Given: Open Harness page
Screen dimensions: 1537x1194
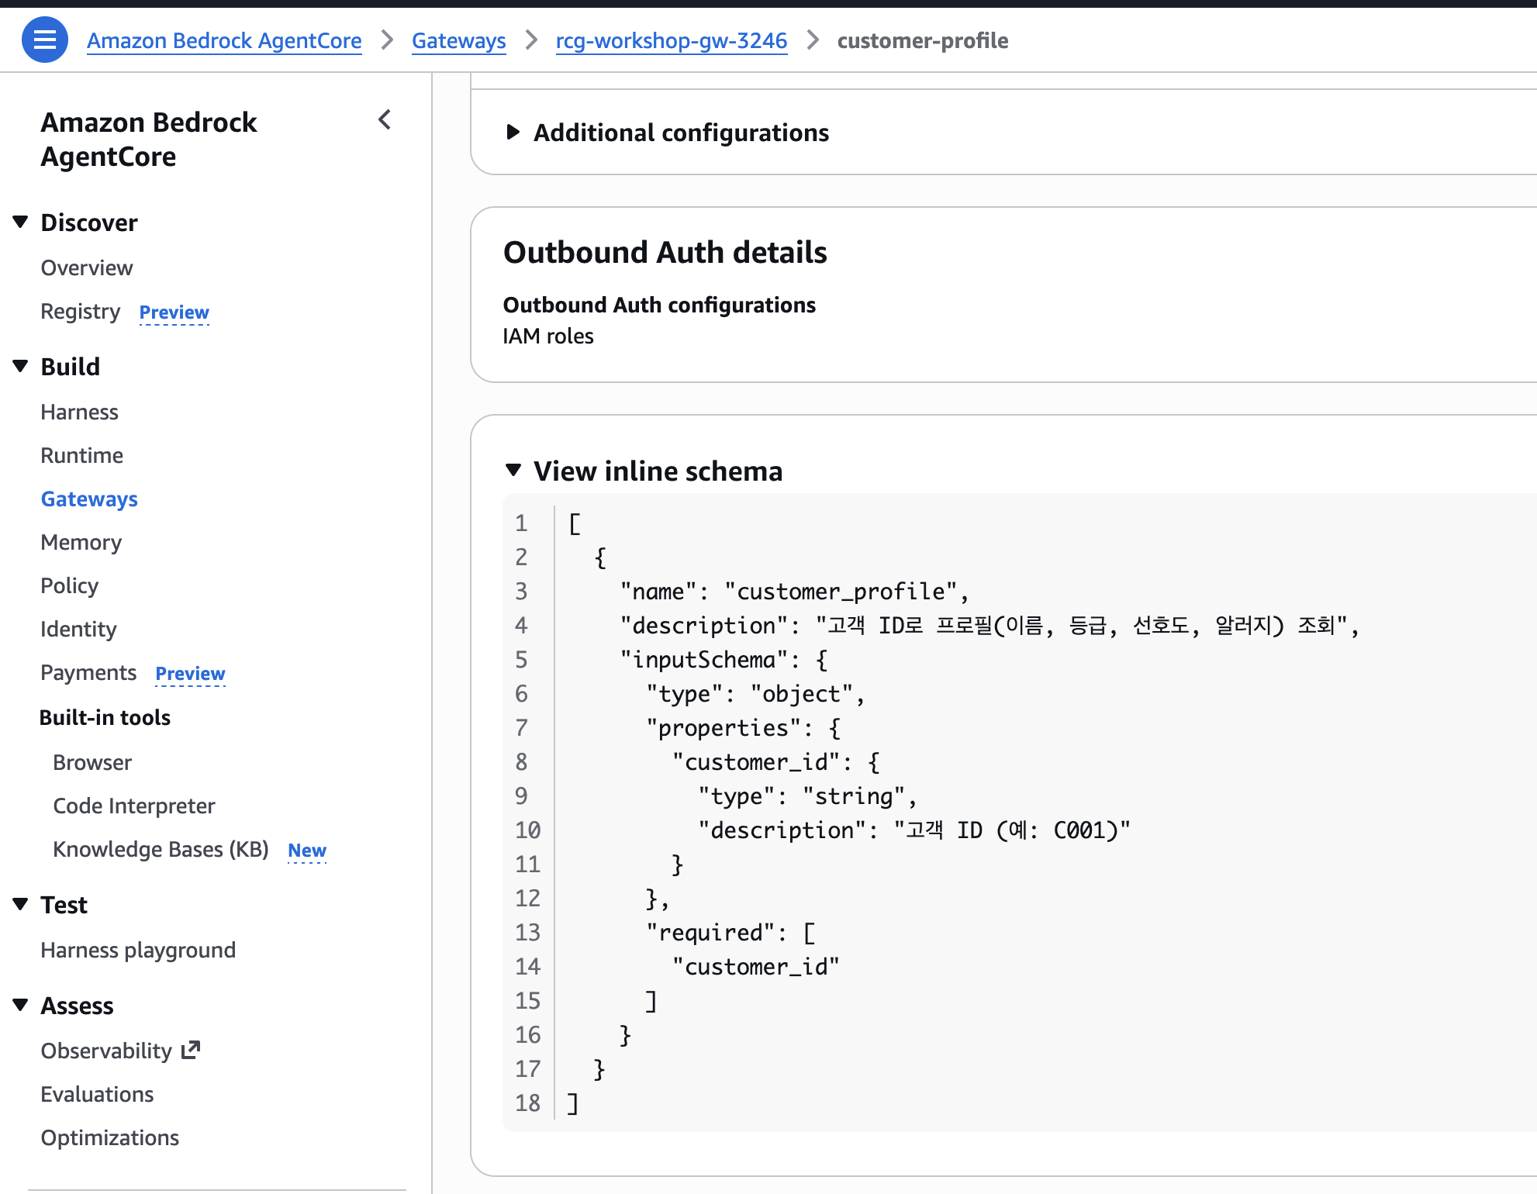Looking at the screenshot, I should (80, 412).
